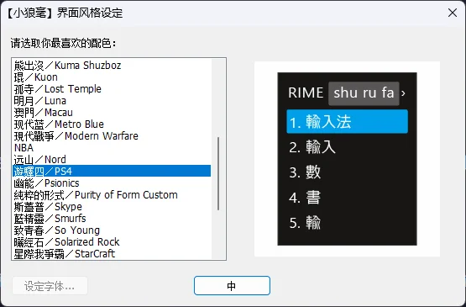Select the NBA color scheme
466x307 pixels.
tap(112, 148)
